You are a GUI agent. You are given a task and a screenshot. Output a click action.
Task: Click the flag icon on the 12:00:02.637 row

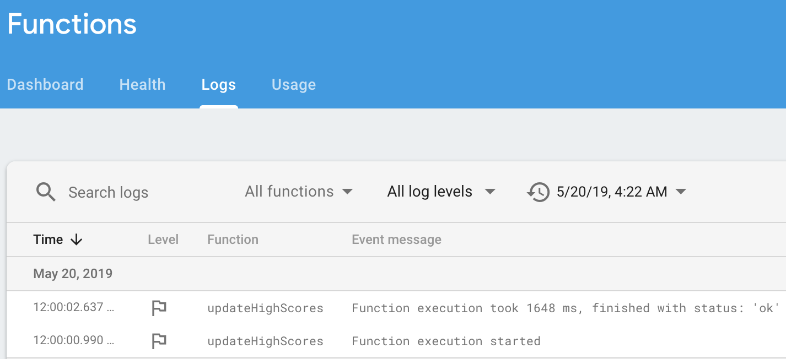click(x=159, y=308)
